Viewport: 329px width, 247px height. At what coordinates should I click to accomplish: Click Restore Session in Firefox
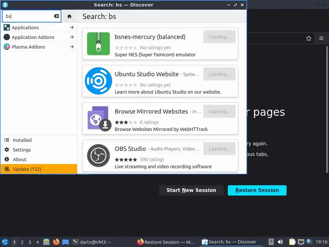tap(257, 190)
